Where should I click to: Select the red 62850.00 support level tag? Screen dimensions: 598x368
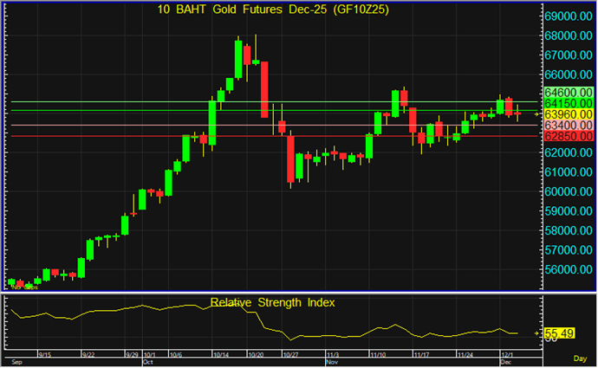(x=568, y=136)
